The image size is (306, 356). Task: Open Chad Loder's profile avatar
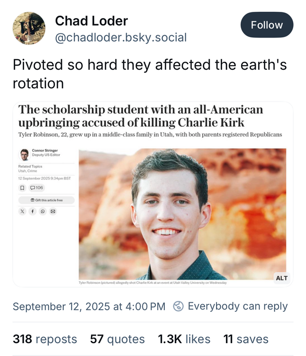coord(29,29)
